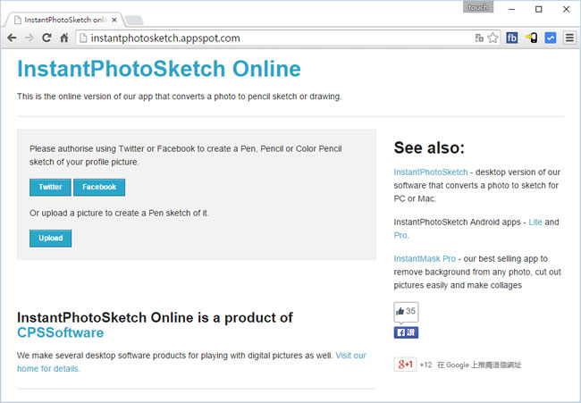Viewport: 581px width, 403px height.
Task: Click the Upload button
Action: (50, 239)
